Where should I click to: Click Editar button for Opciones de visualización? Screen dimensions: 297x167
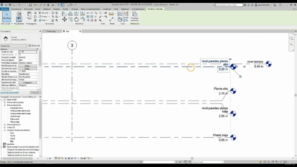pyautogui.click(x=28, y=69)
